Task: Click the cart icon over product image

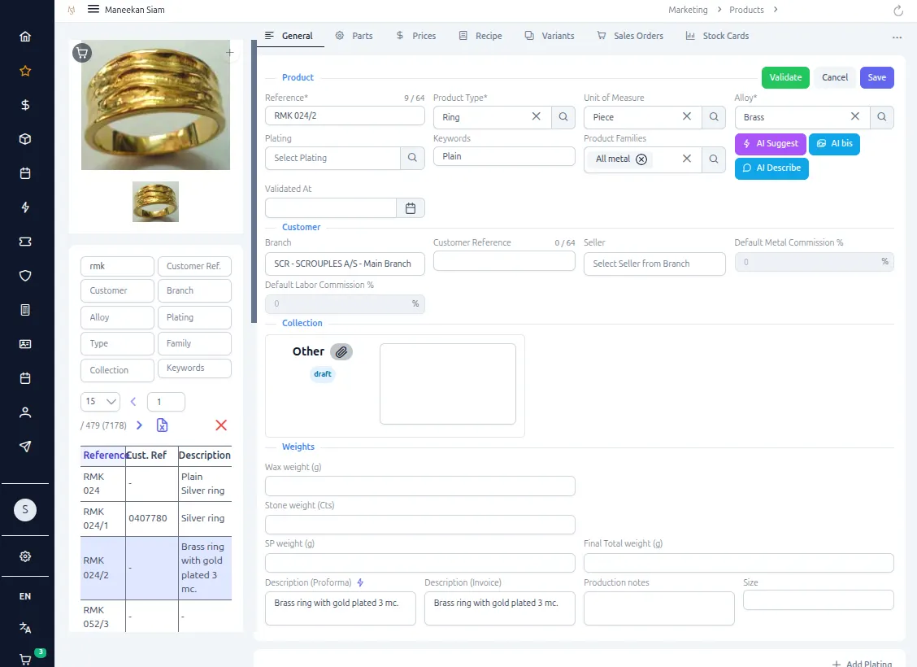Action: [82, 53]
